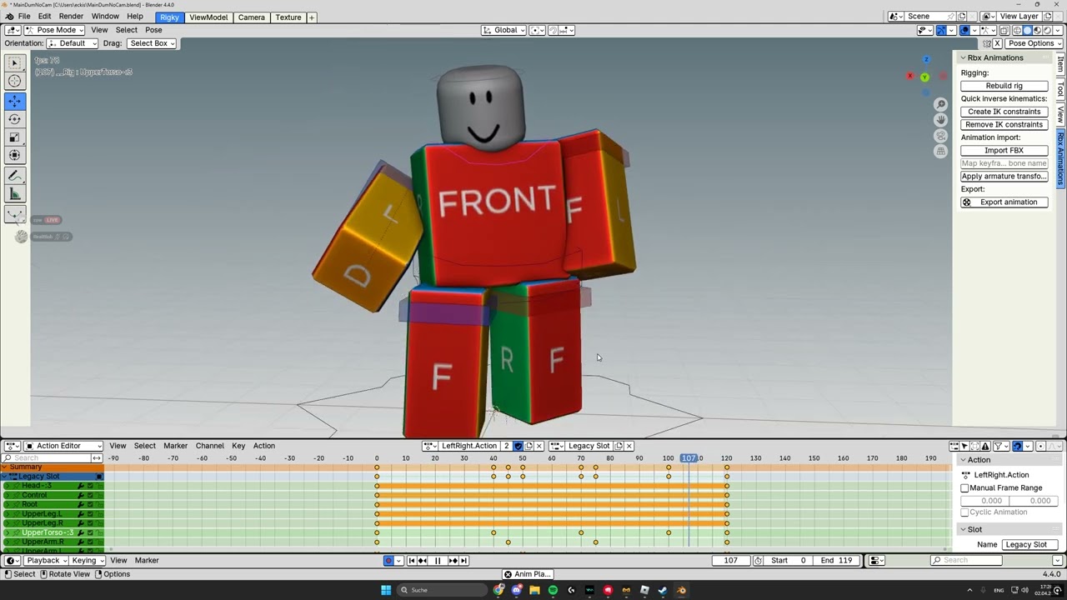Screen dimensions: 1067x600
Task: Activate the Move tool
Action: tap(14, 100)
